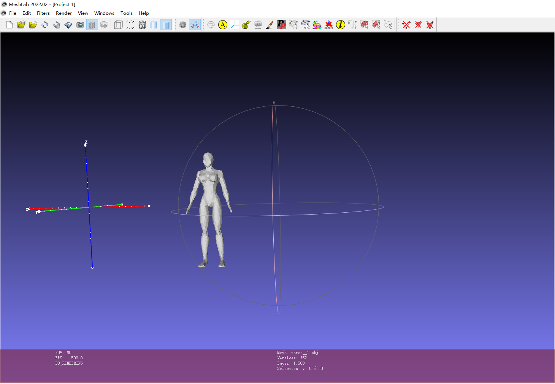This screenshot has width=555, height=384.
Task: Click the Delete Selected Faces and Vertices icon
Action: [430, 25]
